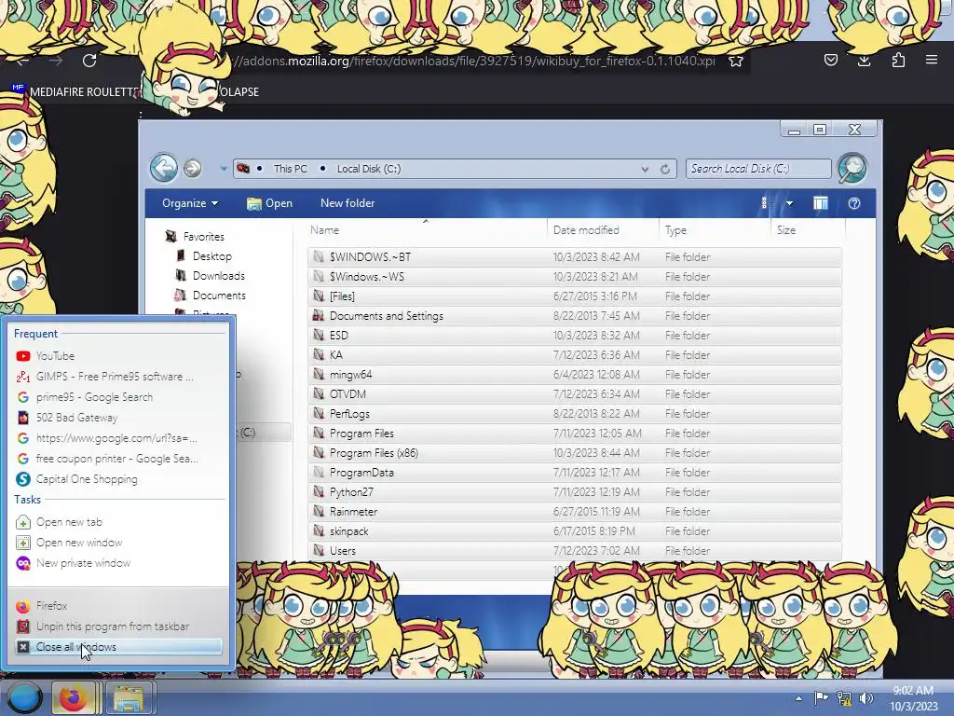Show hidden tray icons arrow

pos(798,698)
